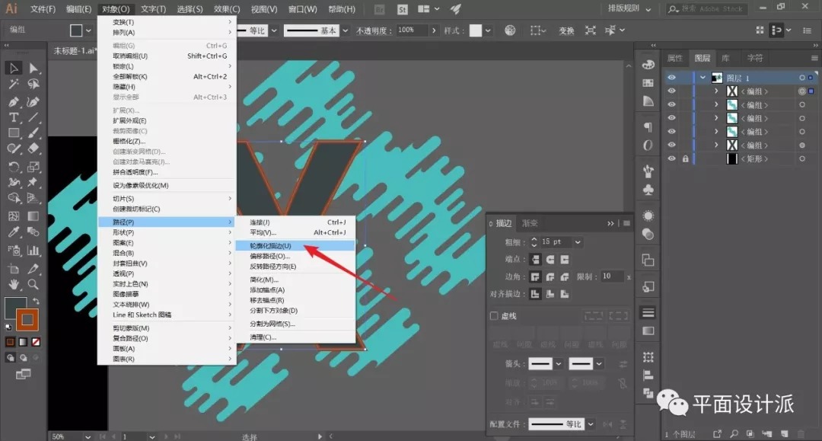
Task: Select the Type tool
Action: [14, 117]
